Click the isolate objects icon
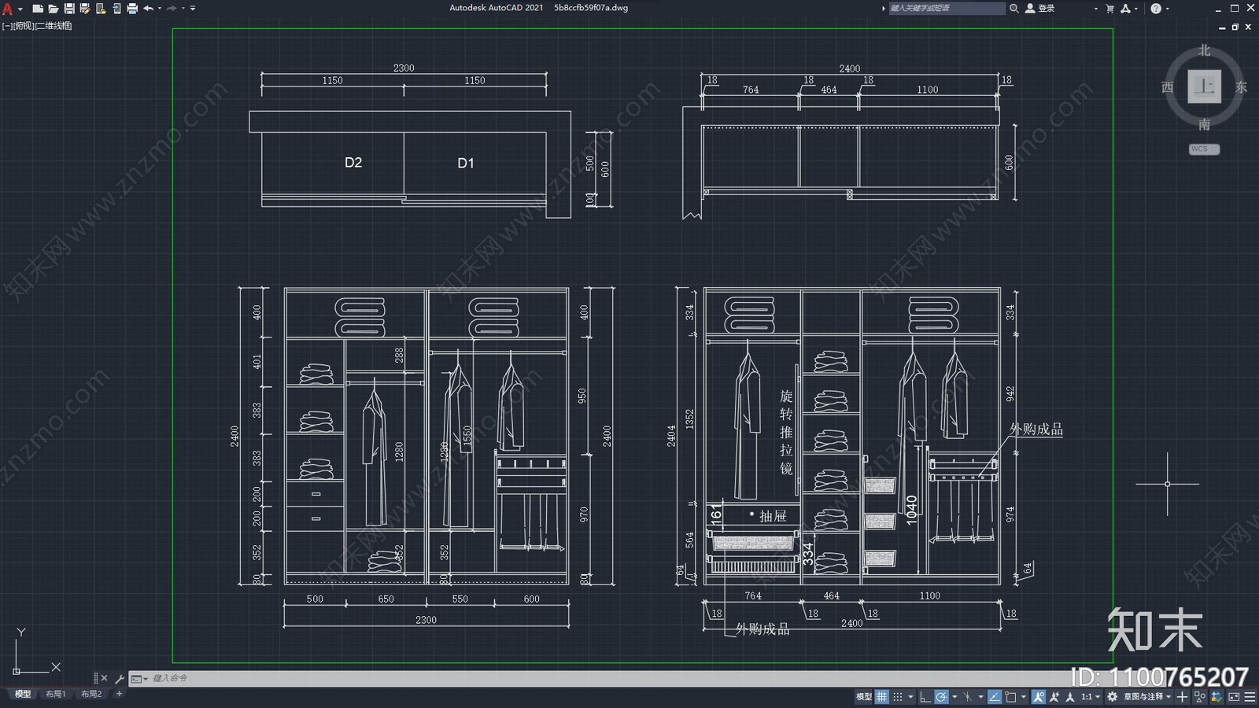Image resolution: width=1259 pixels, height=708 pixels. (1200, 696)
